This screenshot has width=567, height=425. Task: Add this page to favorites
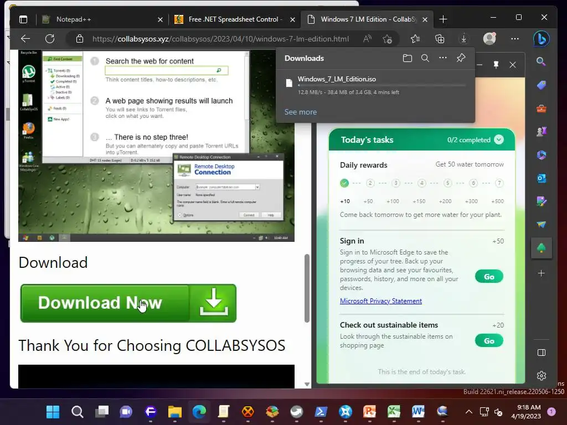387,39
